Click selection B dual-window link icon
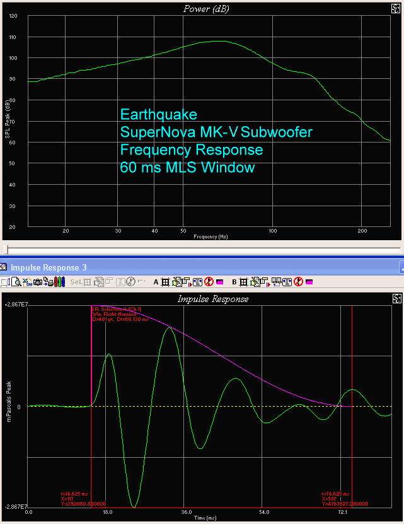This screenshot has width=404, height=524. pos(276,282)
